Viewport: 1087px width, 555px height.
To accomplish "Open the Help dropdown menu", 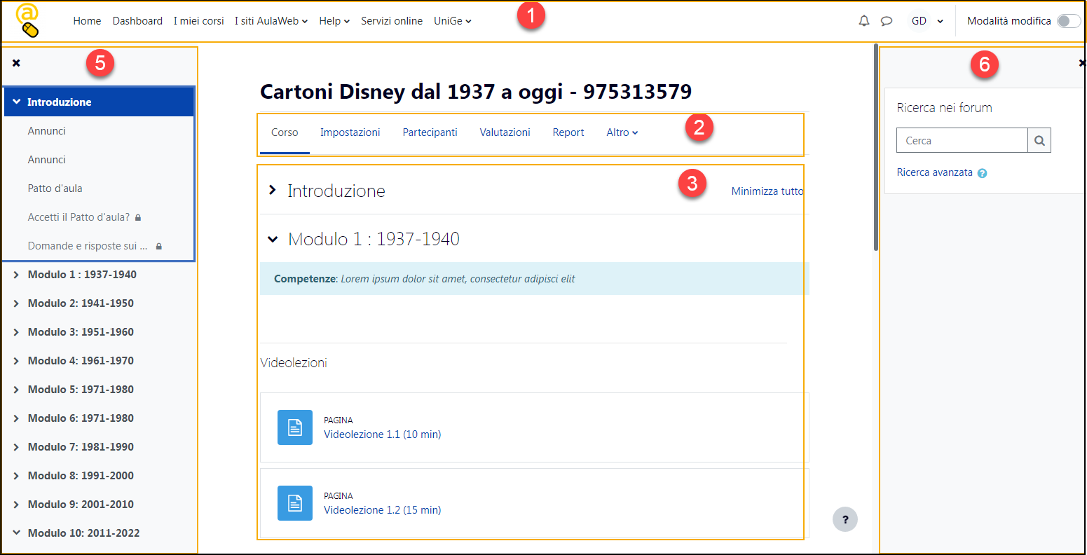I will pyautogui.click(x=334, y=21).
